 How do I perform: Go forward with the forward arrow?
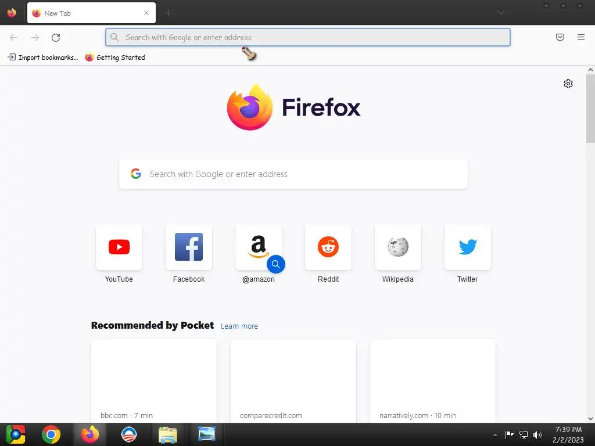(x=35, y=37)
